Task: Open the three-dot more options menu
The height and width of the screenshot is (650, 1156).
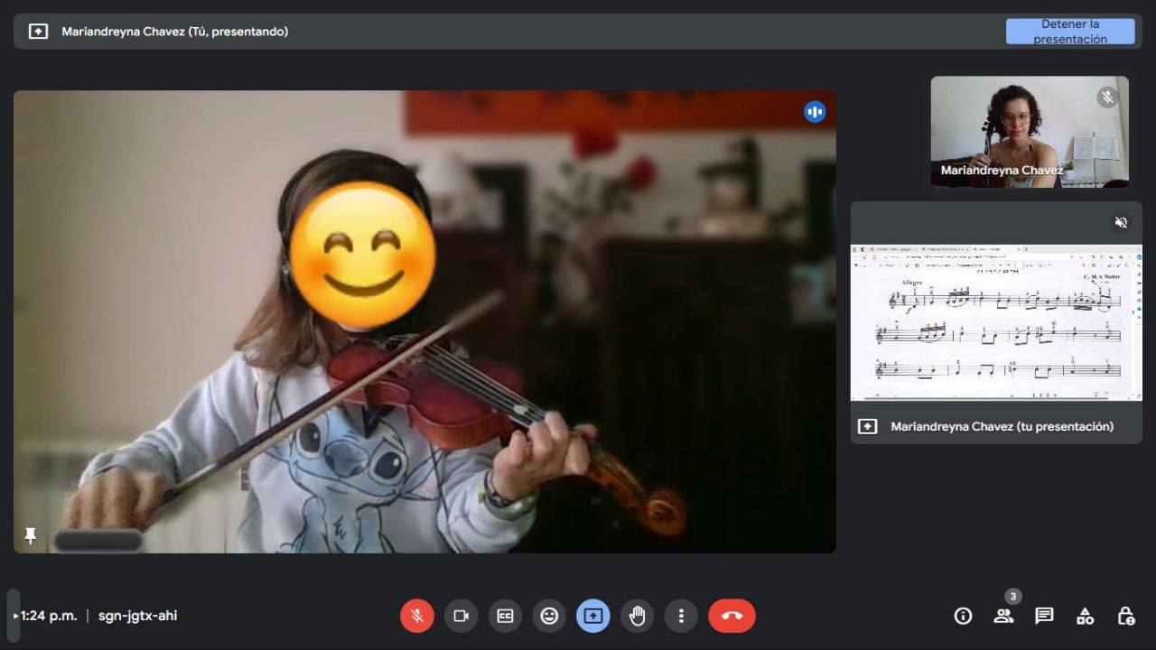Action: [x=681, y=616]
